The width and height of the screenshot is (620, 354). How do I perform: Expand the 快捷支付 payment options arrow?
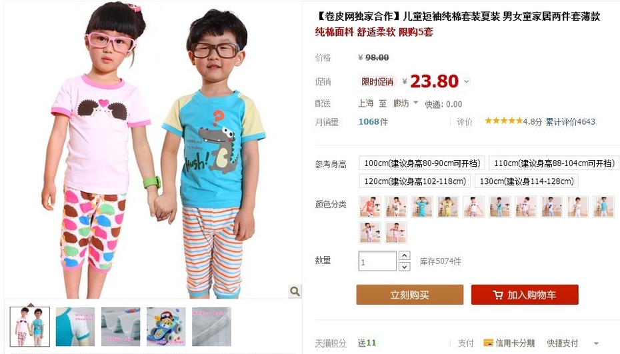pyautogui.click(x=596, y=343)
